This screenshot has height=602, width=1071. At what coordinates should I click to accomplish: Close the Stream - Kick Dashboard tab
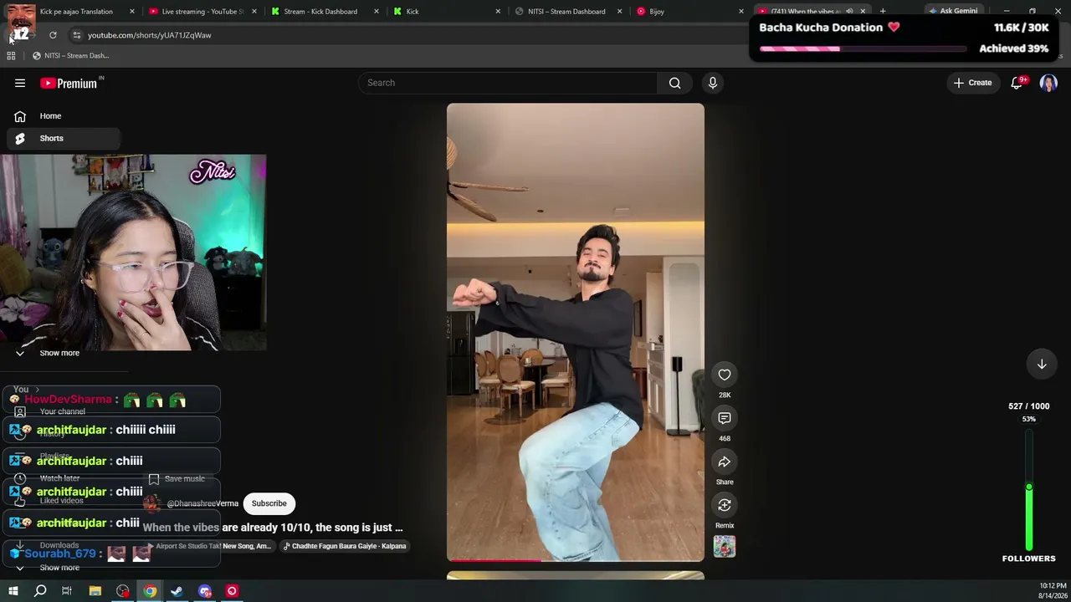[376, 12]
